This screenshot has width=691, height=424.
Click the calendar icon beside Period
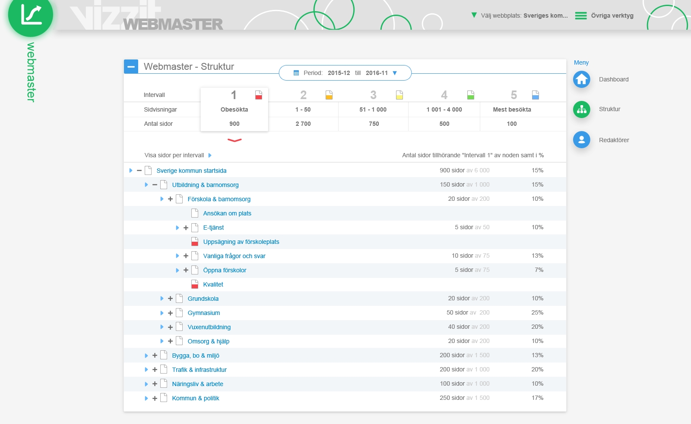coord(296,73)
